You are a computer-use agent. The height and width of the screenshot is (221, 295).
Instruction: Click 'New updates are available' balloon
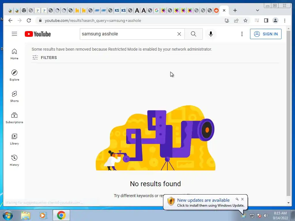(x=203, y=200)
